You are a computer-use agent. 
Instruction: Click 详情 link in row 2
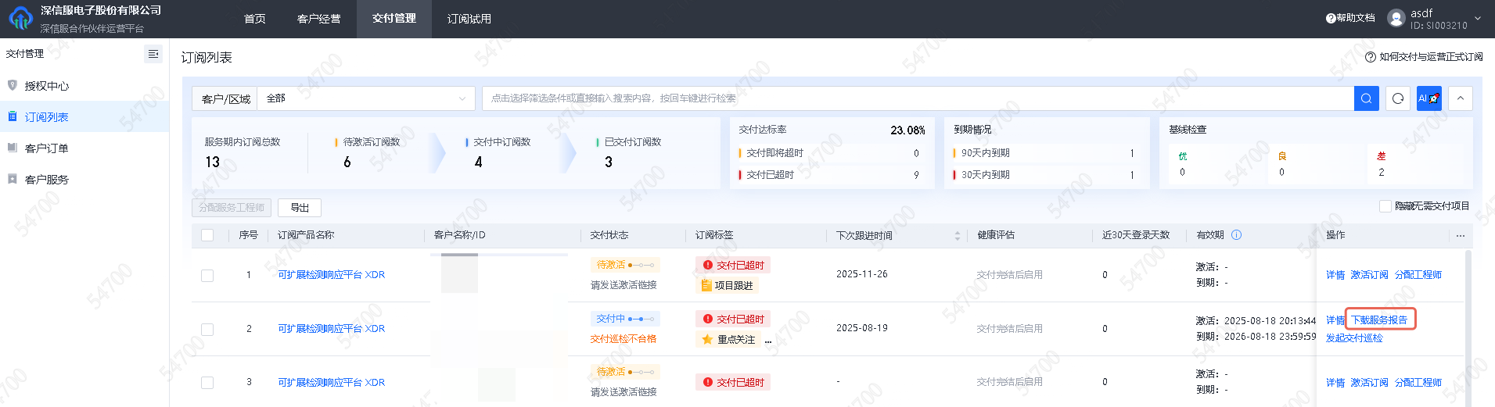[x=1335, y=320]
